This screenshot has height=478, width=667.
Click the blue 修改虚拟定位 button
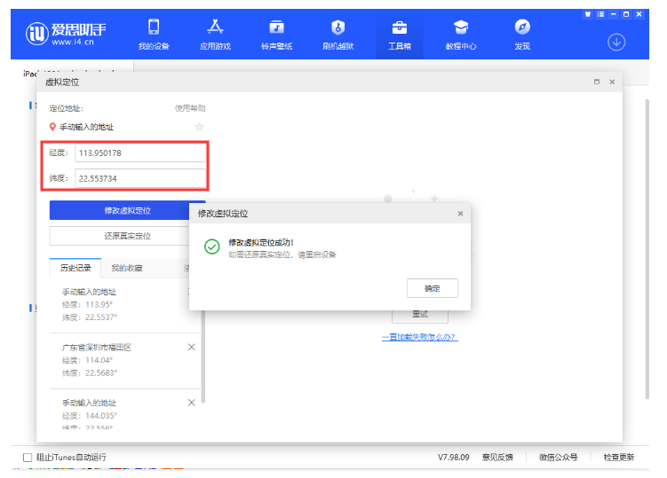127,210
